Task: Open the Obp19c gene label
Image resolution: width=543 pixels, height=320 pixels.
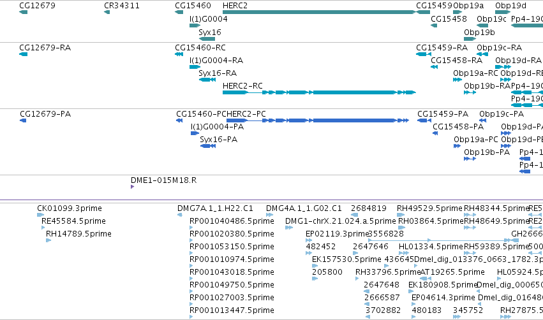Action: (491, 19)
